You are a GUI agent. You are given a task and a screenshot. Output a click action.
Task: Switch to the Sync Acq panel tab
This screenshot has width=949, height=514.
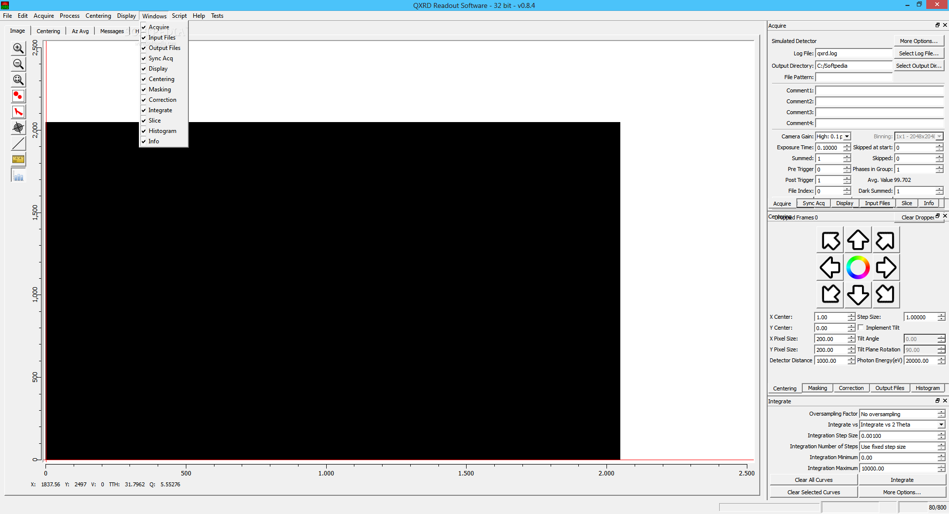coord(814,203)
